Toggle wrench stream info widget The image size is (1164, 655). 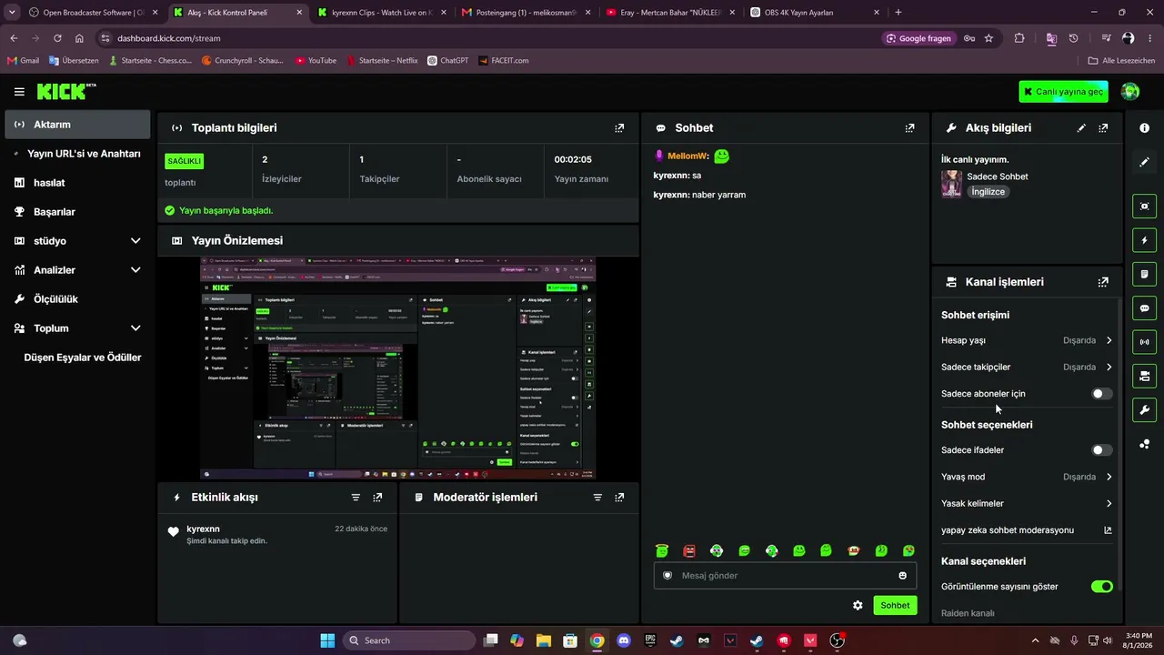tap(1144, 409)
